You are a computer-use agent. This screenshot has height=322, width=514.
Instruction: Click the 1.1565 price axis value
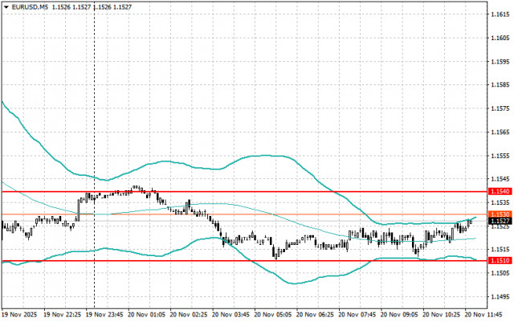[x=500, y=132]
